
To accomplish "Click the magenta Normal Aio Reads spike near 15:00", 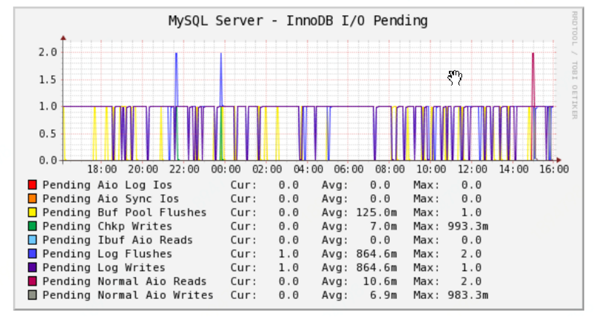I will (x=533, y=78).
